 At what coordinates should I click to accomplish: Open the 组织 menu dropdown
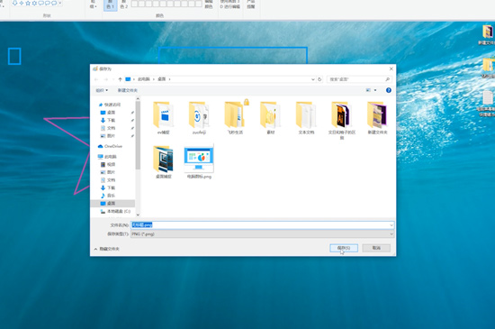click(x=102, y=90)
